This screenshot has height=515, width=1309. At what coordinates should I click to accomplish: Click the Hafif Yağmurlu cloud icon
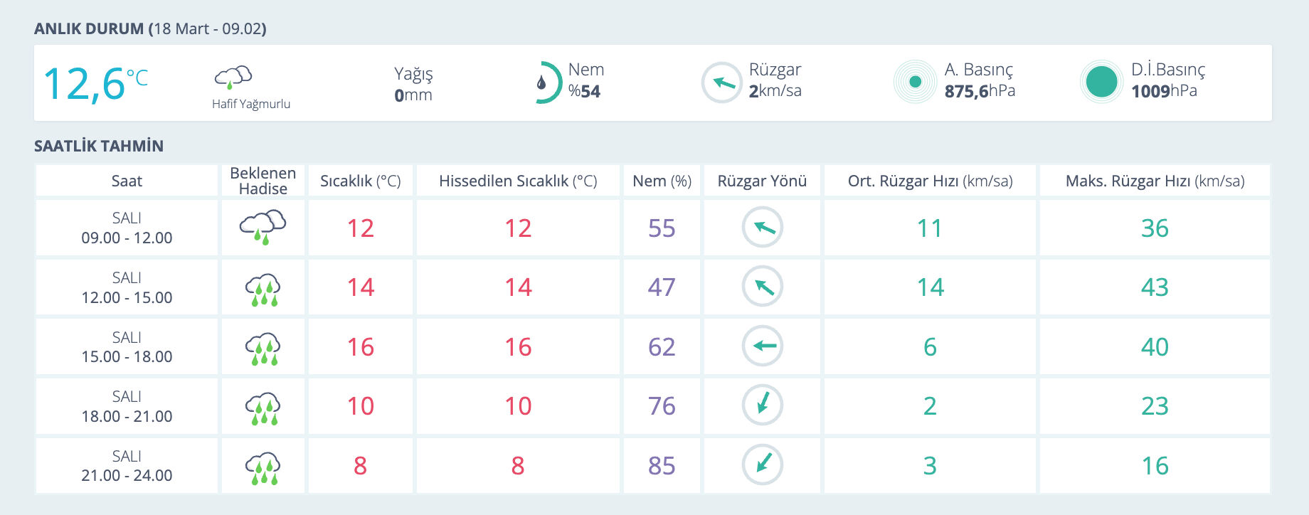point(233,77)
